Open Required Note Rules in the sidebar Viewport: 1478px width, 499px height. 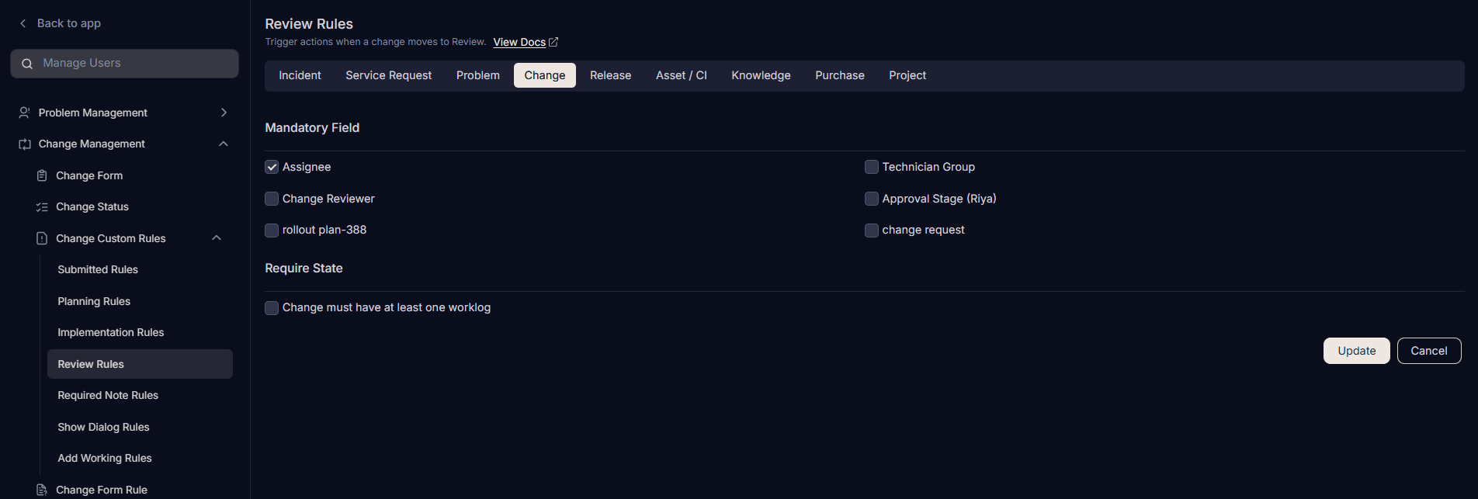[108, 395]
